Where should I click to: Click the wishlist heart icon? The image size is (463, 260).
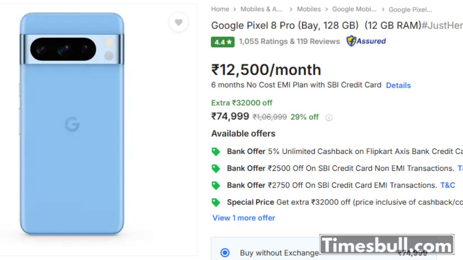click(178, 22)
